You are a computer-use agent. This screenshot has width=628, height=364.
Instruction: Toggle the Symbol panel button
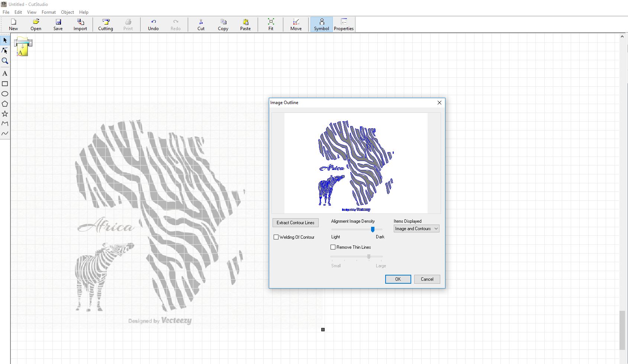click(322, 25)
